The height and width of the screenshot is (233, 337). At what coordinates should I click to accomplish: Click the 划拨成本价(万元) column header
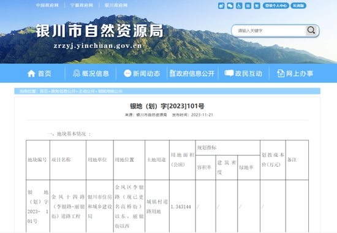pyautogui.click(x=273, y=160)
